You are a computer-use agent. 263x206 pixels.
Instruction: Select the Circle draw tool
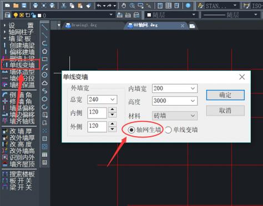[44, 75]
